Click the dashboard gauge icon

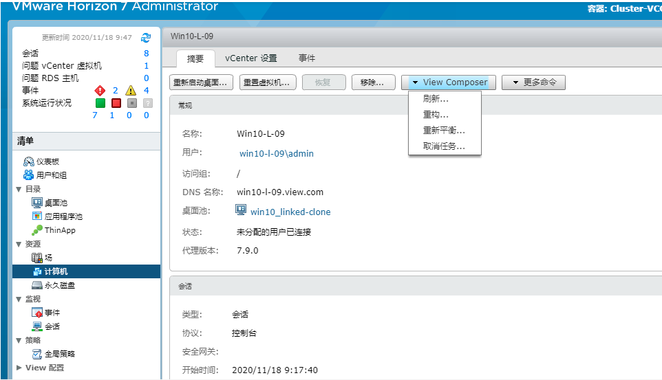[29, 161]
